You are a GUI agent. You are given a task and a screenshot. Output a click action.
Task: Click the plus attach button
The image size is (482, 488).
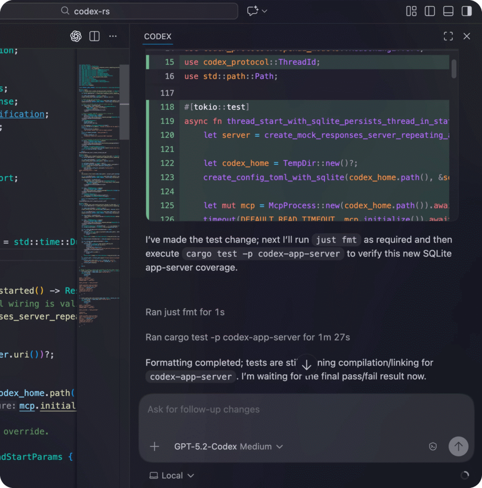click(x=155, y=447)
